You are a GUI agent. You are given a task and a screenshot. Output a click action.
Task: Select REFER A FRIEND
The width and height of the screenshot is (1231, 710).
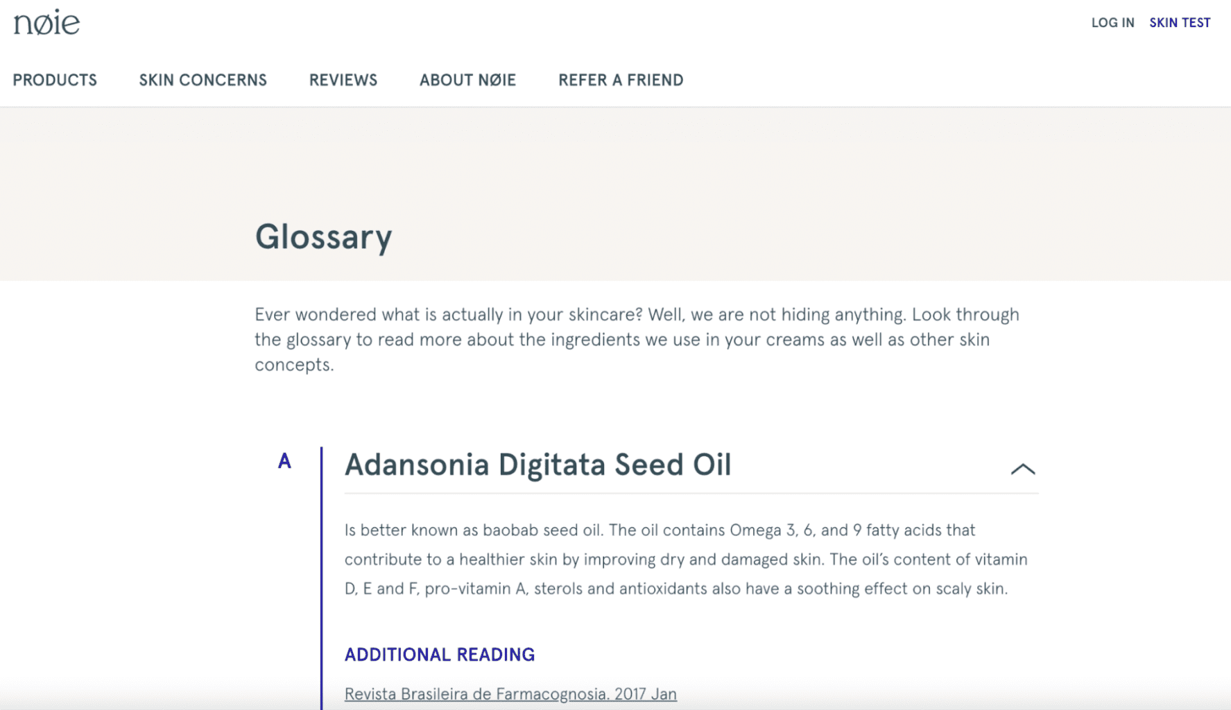tap(621, 80)
